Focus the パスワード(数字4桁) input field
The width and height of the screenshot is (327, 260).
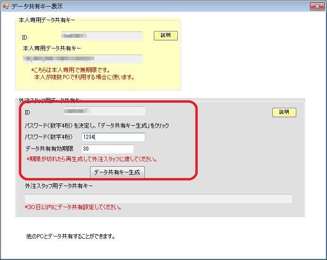(113, 137)
